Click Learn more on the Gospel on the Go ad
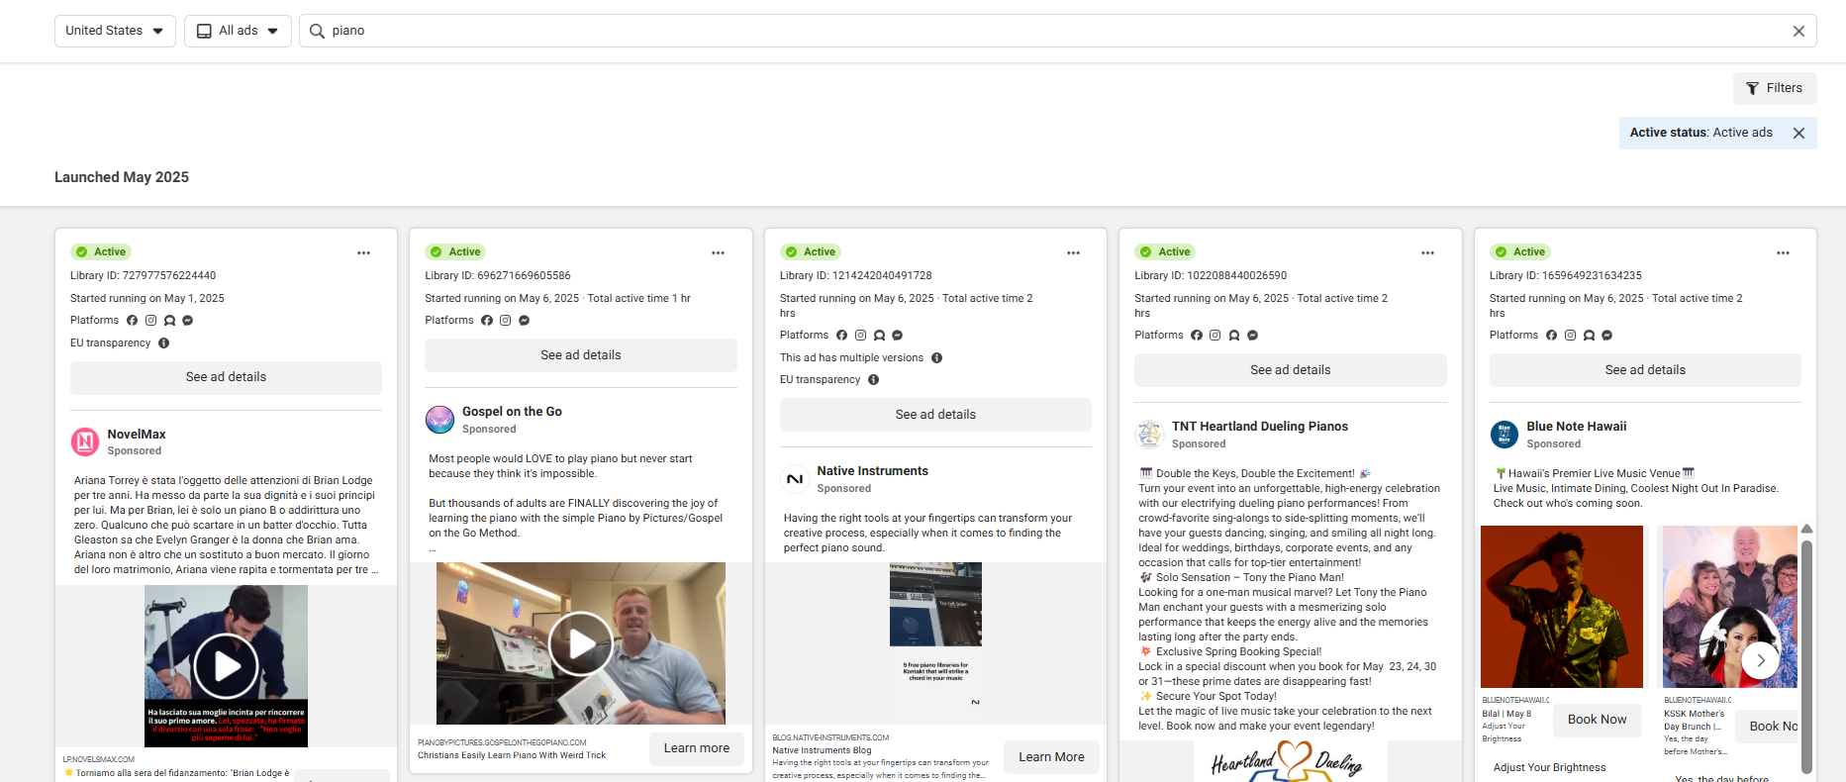1846x782 pixels. click(x=697, y=748)
